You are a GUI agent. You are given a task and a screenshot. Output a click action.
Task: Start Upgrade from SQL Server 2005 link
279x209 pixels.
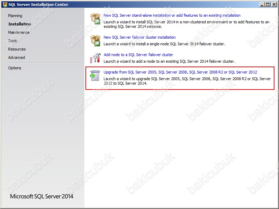coord(180,72)
